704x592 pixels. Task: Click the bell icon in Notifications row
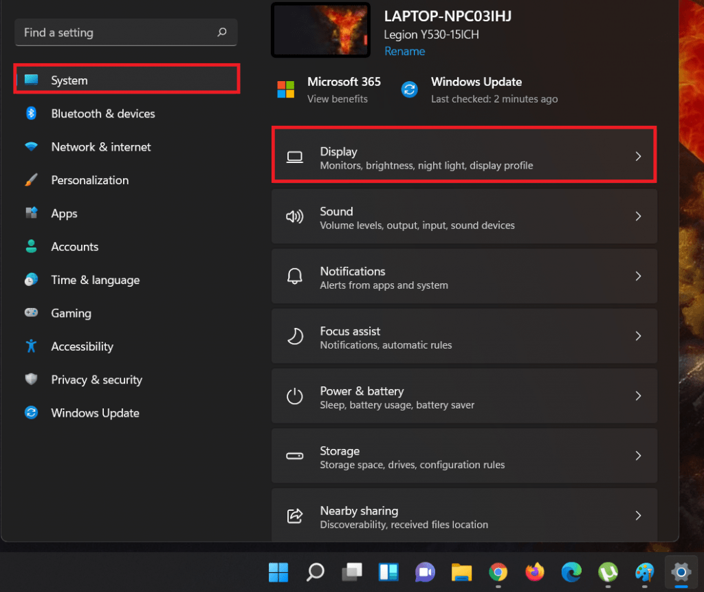(x=294, y=276)
